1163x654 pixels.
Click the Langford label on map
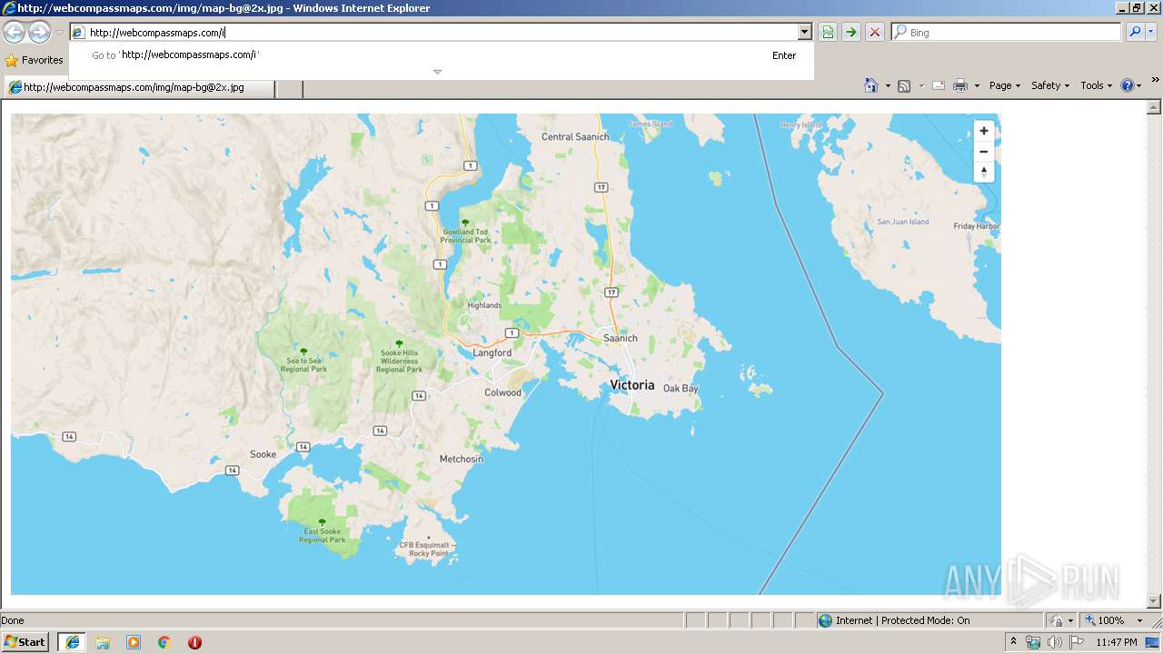point(492,352)
